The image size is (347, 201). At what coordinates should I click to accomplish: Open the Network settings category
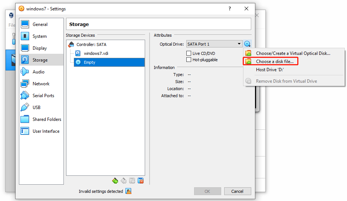(42, 83)
